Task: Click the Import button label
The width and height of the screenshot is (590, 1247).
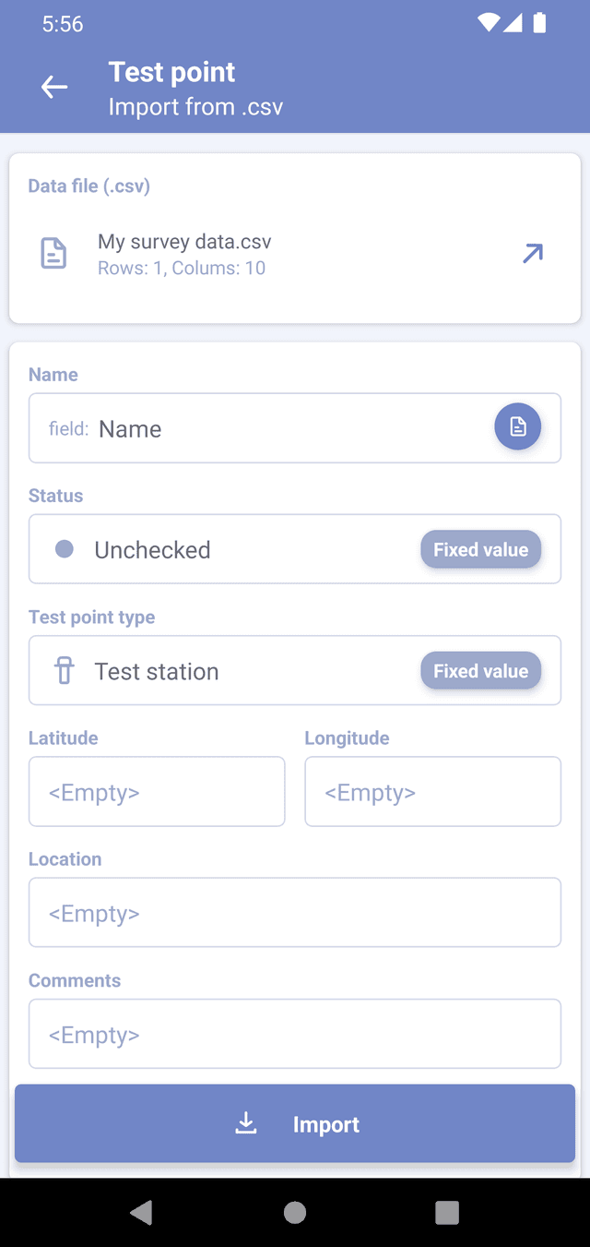Action: point(326,1124)
